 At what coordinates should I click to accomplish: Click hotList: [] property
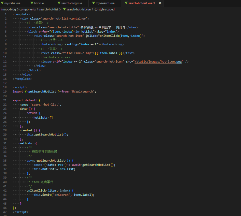tap(43, 118)
